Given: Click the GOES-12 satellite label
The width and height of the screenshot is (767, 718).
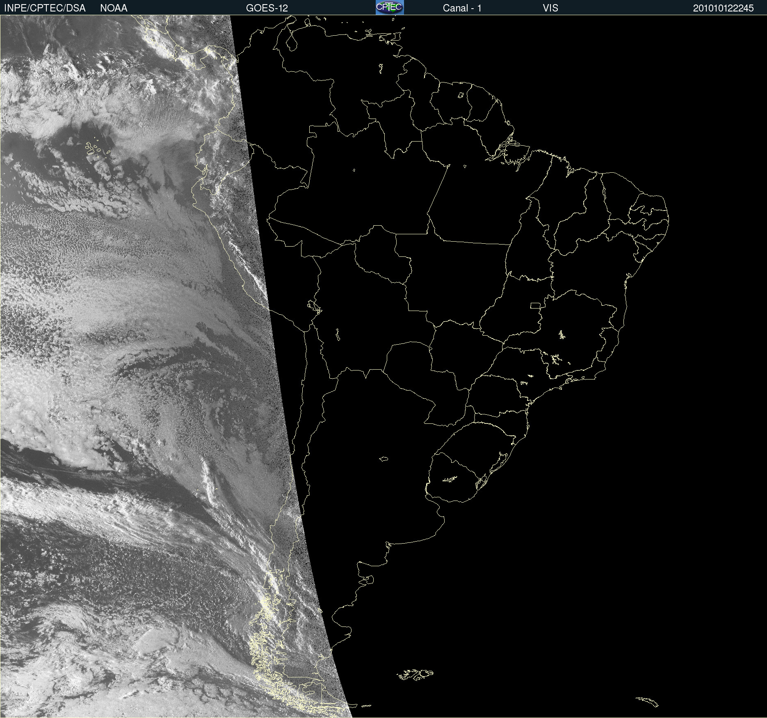Looking at the screenshot, I should [267, 8].
